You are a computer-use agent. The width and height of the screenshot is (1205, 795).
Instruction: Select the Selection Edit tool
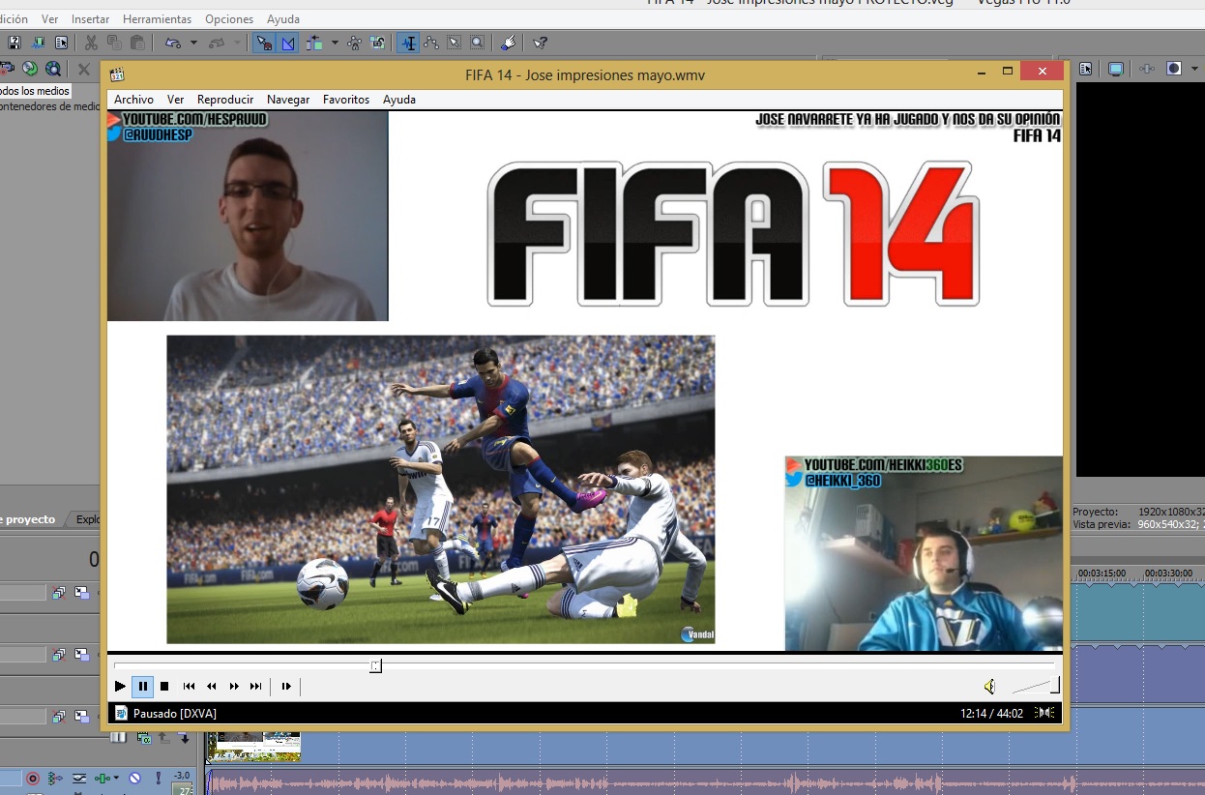coord(455,43)
